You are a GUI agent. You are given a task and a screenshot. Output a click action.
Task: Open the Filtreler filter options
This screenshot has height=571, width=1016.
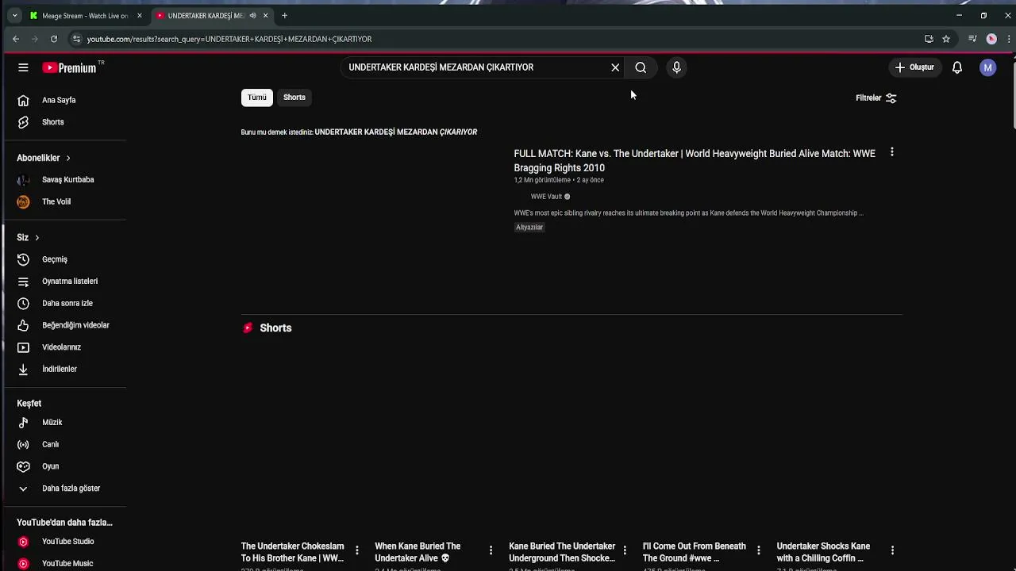point(876,98)
